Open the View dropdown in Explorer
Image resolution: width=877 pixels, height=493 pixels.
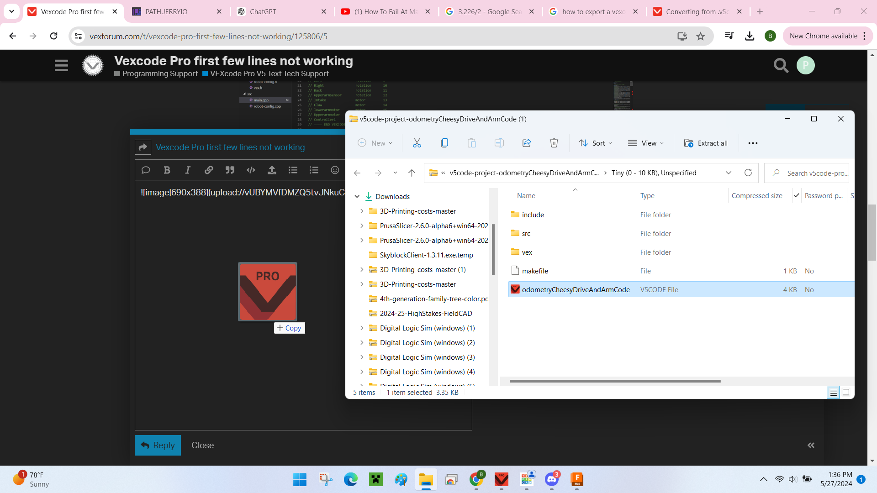tap(646, 143)
